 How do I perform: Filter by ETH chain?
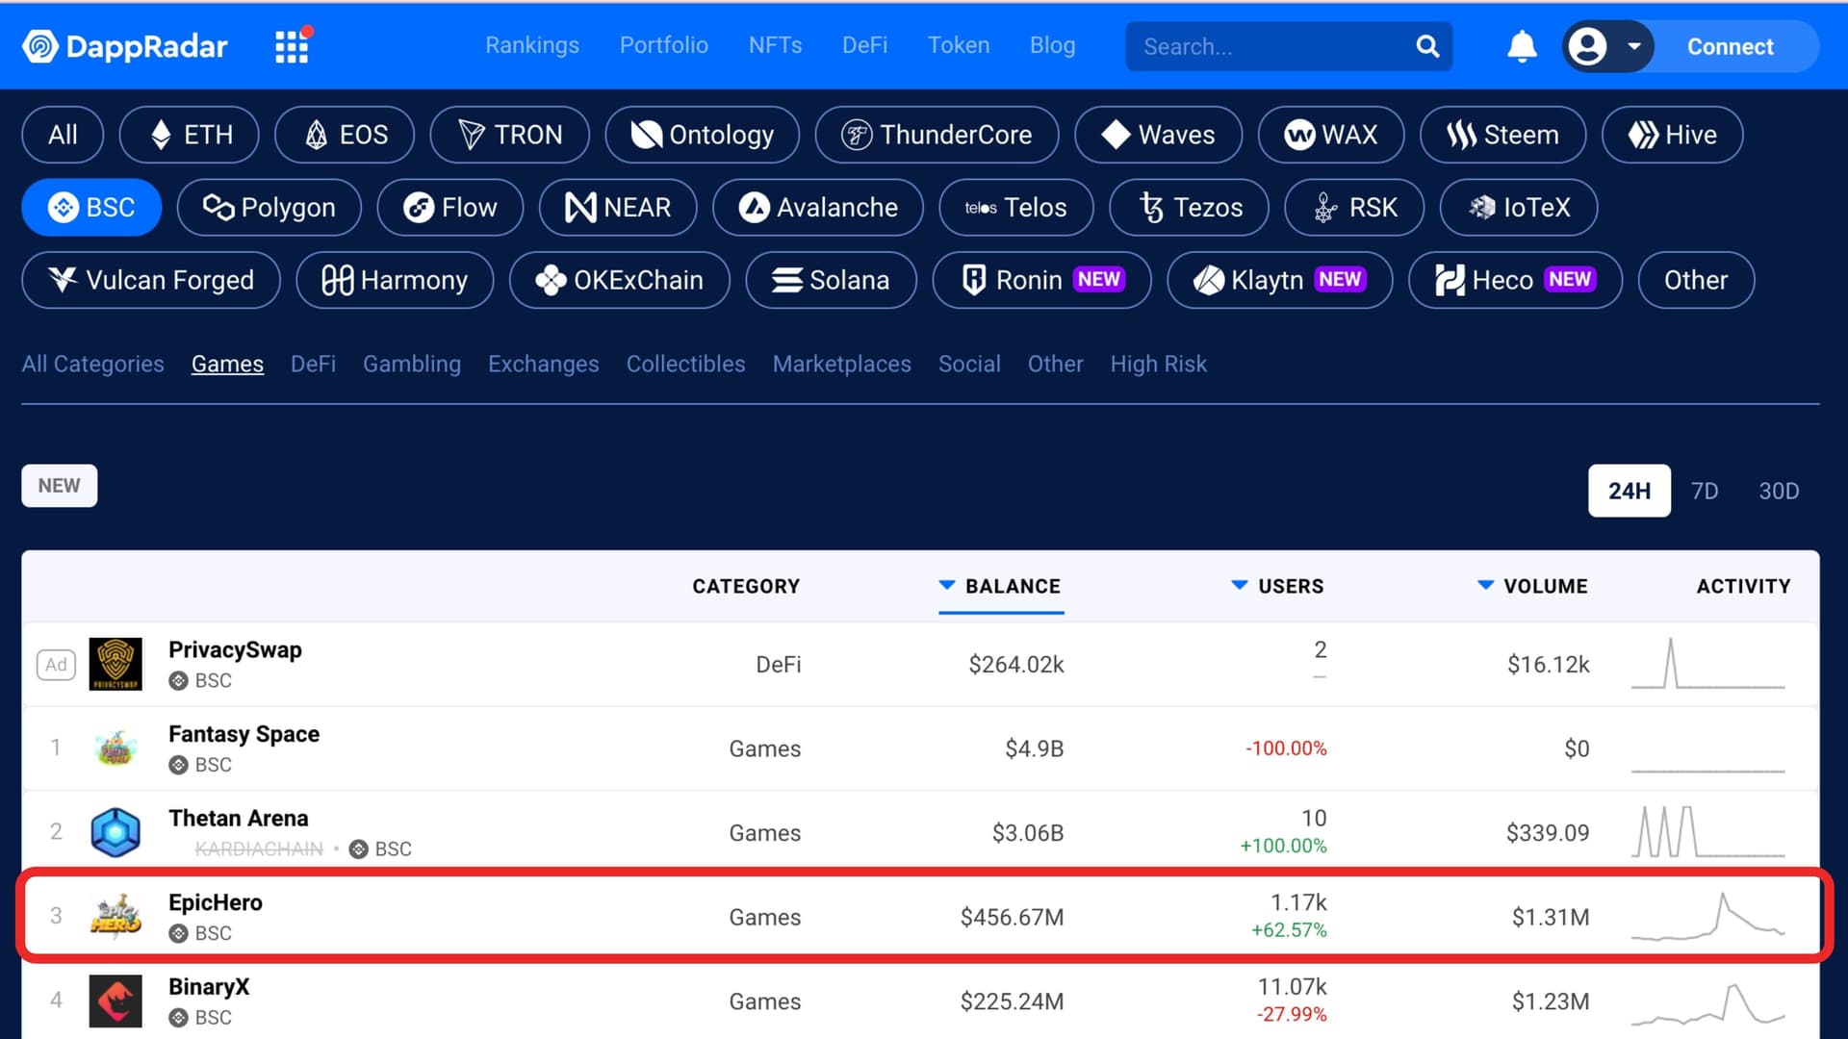190,135
